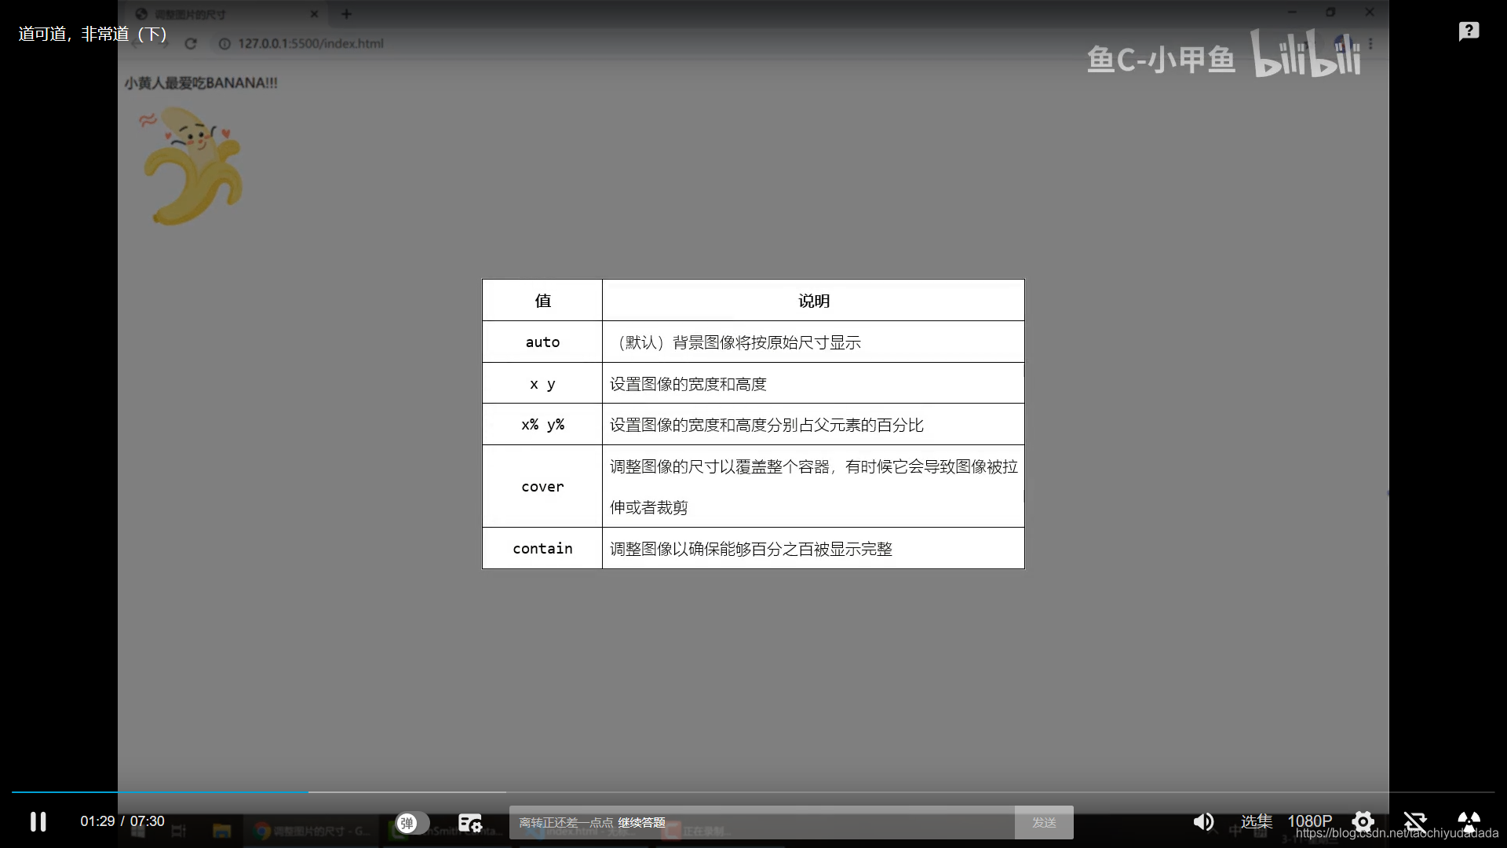
Task: Click the video title 道可道，非常道（下）
Action: tap(93, 34)
